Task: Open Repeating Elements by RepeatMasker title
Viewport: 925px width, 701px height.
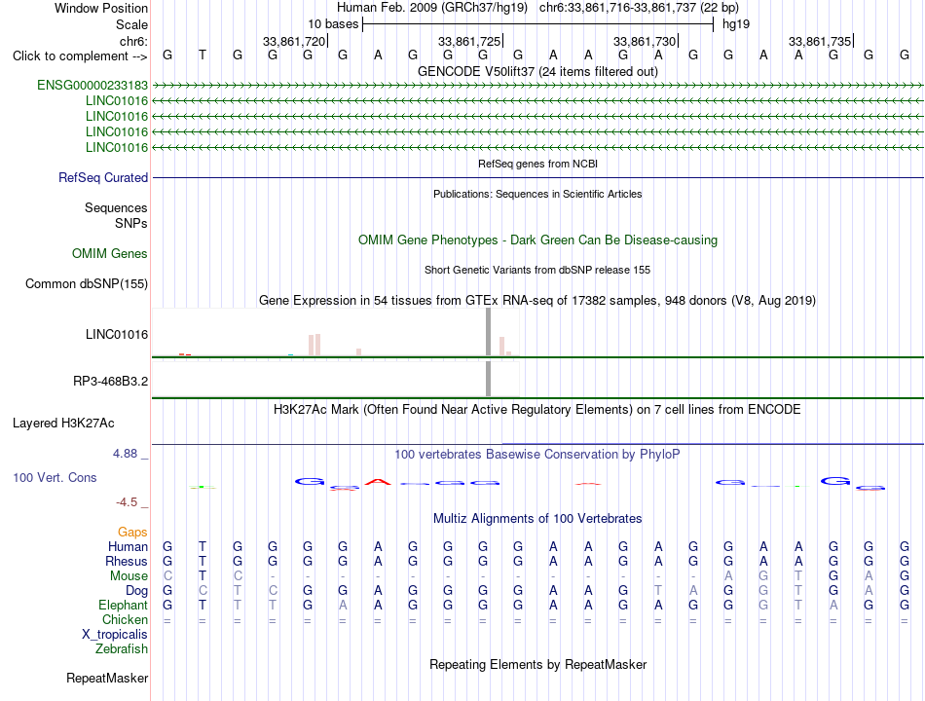Action: (537, 665)
